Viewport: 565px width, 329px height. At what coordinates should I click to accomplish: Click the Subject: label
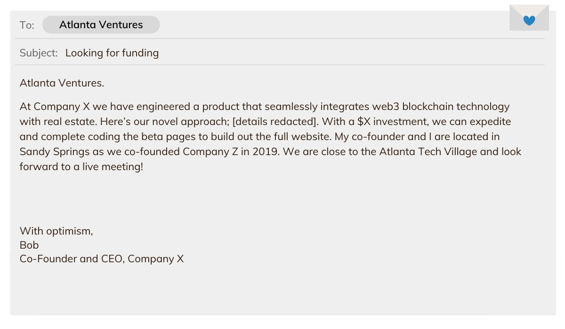[x=39, y=53]
